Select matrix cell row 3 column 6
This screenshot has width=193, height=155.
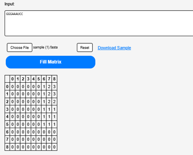click(x=44, y=109)
